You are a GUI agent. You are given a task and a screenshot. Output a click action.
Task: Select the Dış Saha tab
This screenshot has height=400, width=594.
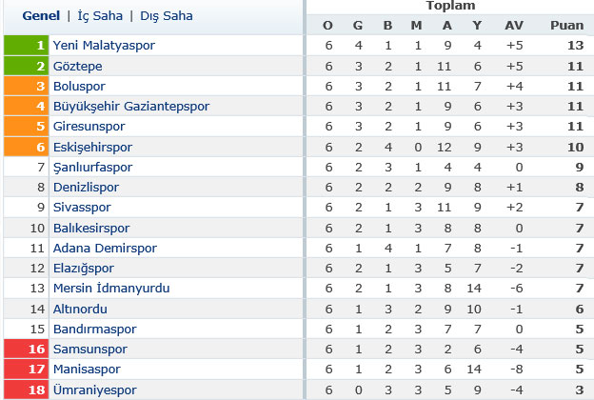pos(167,16)
